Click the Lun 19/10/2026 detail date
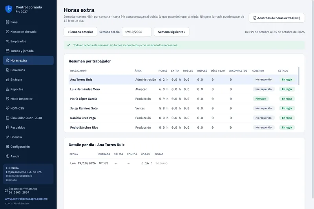The image size is (314, 209). 83,163
